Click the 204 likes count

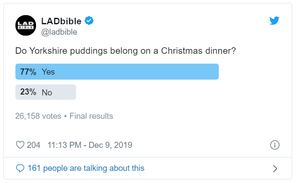[33, 145]
